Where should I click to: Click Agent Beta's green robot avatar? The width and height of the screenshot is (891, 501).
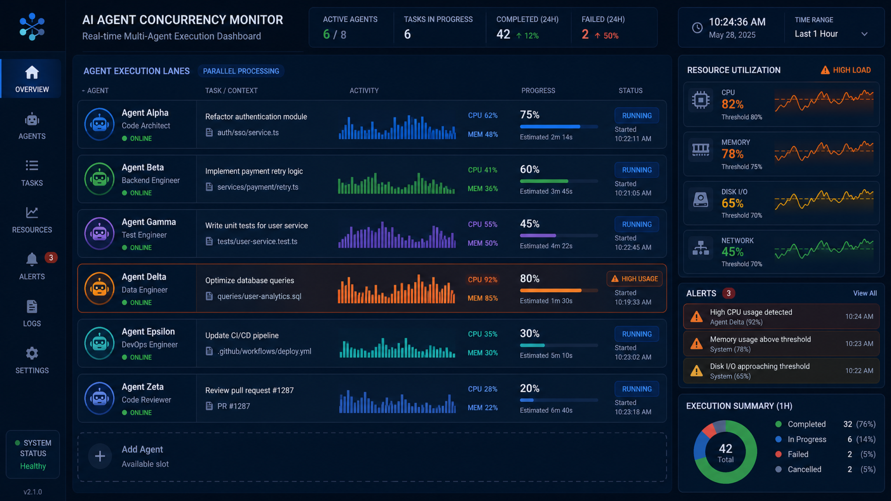point(100,179)
